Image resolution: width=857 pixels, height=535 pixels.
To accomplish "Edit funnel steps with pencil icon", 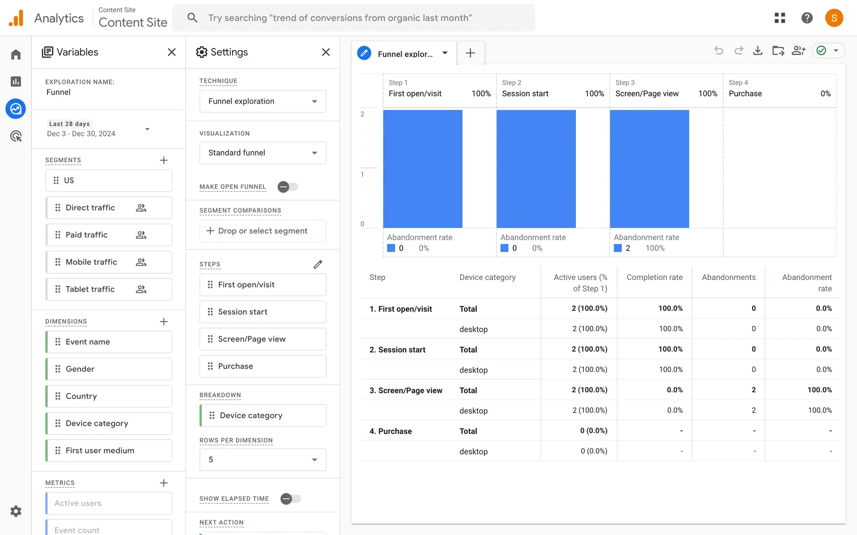I will coord(318,264).
